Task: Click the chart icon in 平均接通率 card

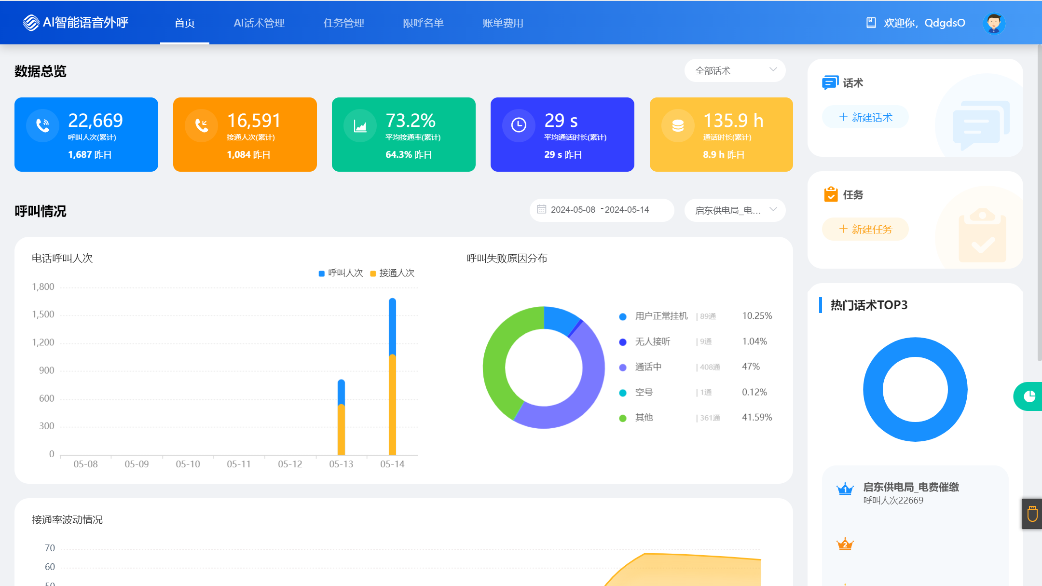Action: click(x=360, y=125)
